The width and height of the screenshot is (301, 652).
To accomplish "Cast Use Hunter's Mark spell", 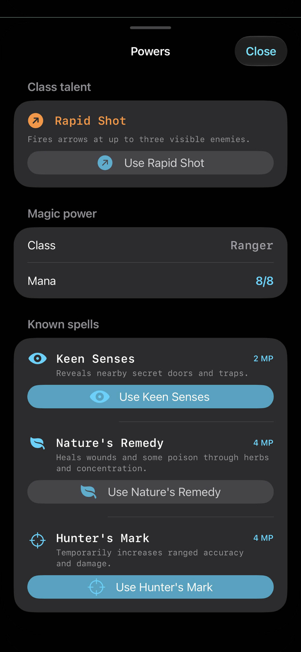I will pyautogui.click(x=150, y=587).
